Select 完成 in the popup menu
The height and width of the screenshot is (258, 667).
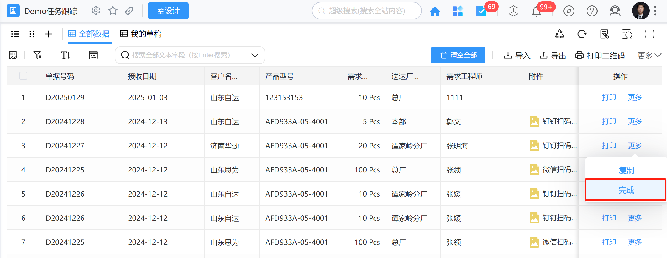(626, 190)
